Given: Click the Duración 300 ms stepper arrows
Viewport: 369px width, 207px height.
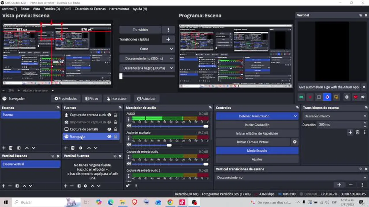Looking at the screenshot, I should tap(365, 125).
